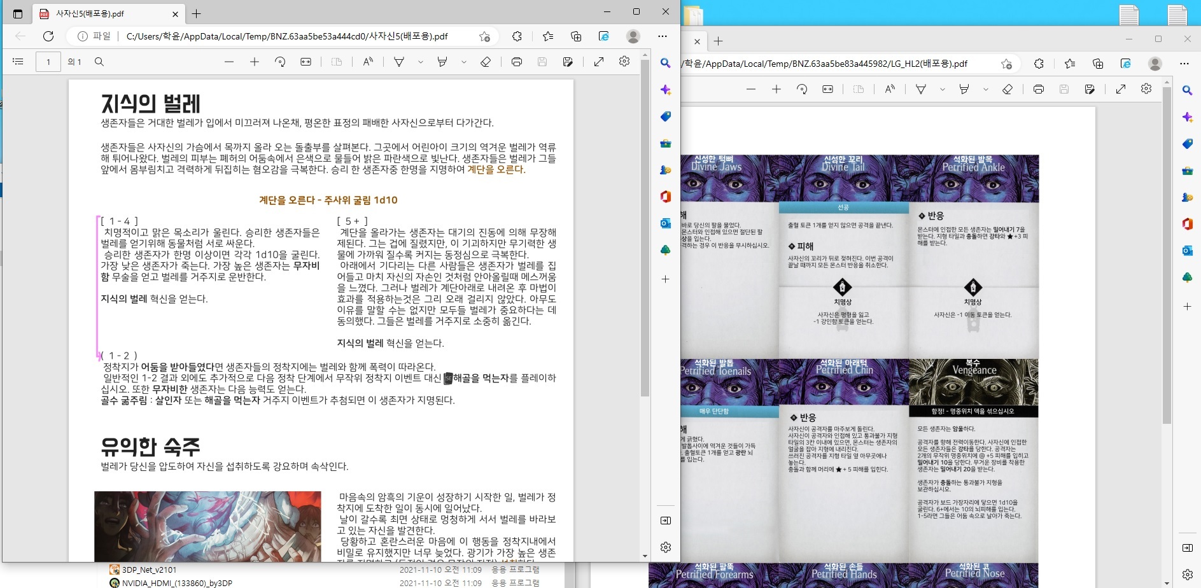Open the table of contents in 사자신5 PDF
Image resolution: width=1201 pixels, height=588 pixels.
pos(18,62)
